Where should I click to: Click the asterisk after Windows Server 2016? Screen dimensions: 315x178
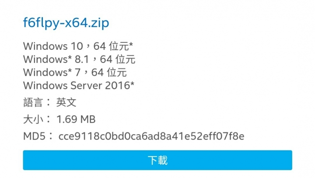[132, 84]
